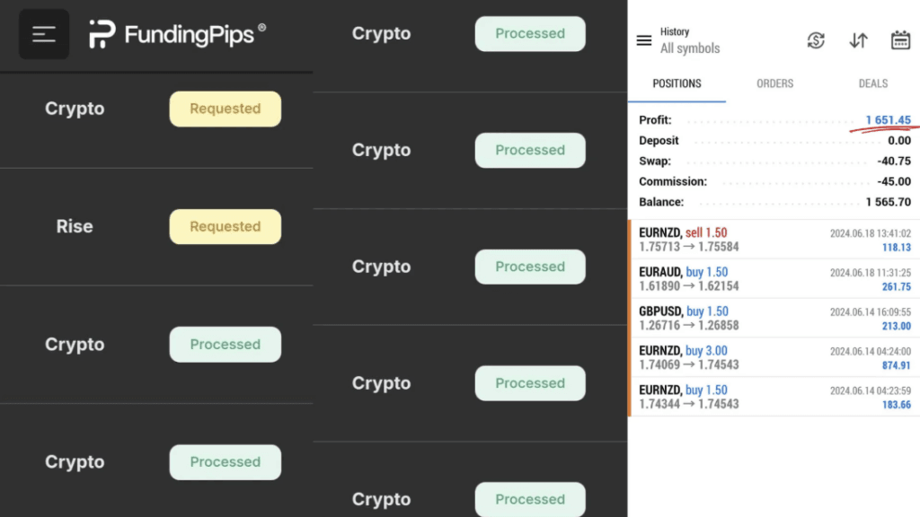The image size is (920, 517).
Task: Click the underlined profit value 1 651.45
Action: pyautogui.click(x=888, y=120)
